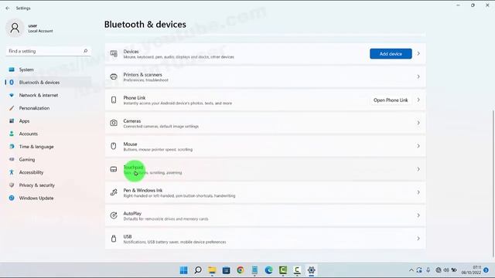
Task: Open the Windows Start menu on taskbar
Action: click(x=183, y=270)
